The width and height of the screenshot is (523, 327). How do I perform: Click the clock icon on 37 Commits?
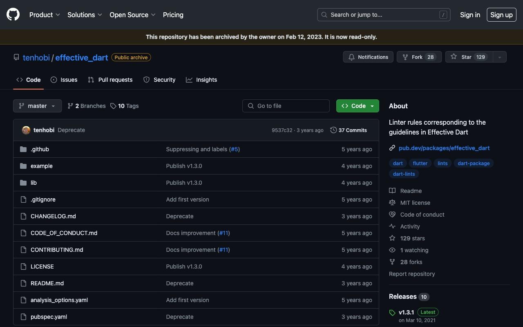(x=333, y=130)
